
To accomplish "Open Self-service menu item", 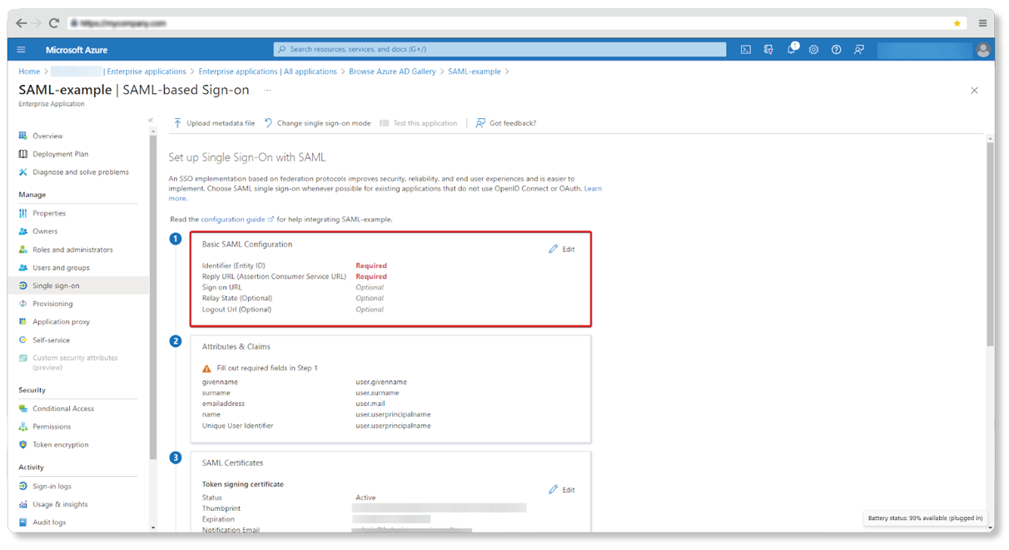I will coord(51,340).
